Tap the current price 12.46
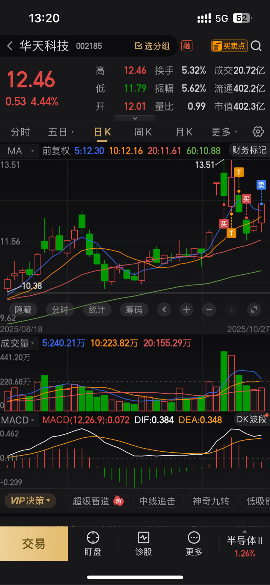 31,80
